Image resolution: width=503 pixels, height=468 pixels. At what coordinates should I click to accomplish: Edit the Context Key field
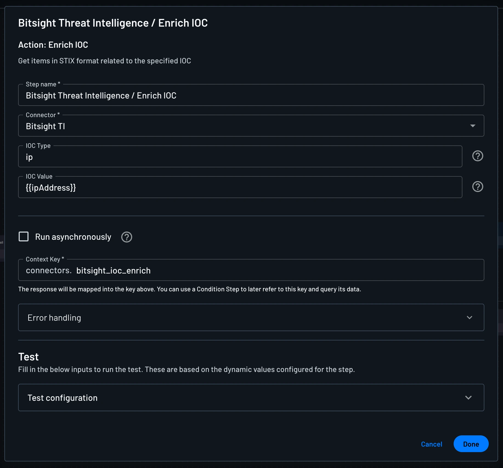pyautogui.click(x=251, y=270)
